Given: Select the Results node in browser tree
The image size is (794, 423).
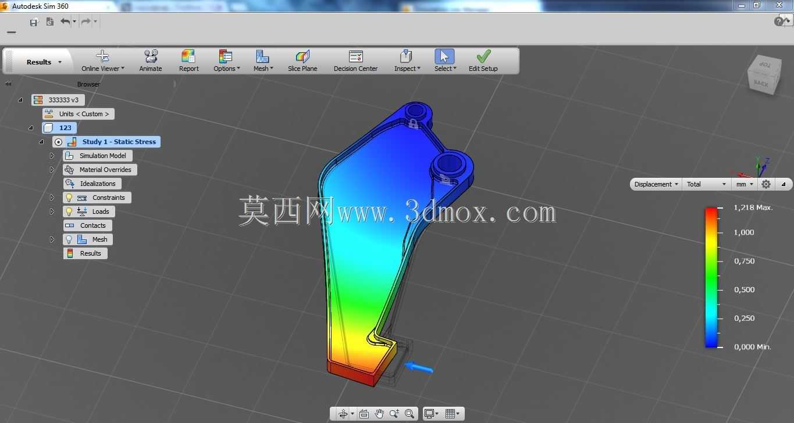Looking at the screenshot, I should (86, 253).
